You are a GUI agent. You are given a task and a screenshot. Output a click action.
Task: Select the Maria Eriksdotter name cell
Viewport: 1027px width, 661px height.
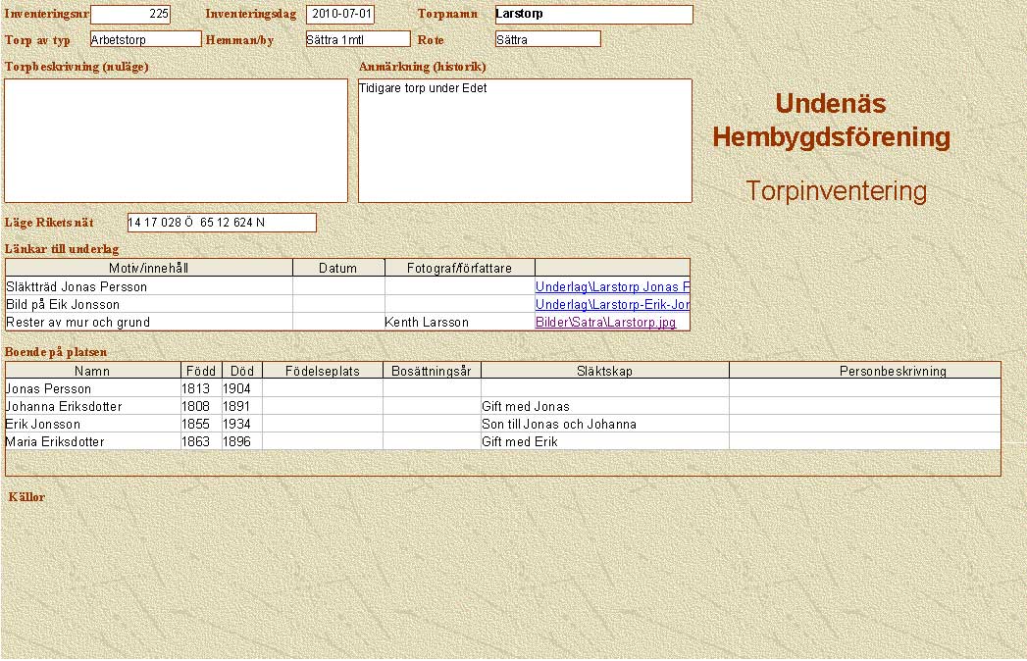93,441
